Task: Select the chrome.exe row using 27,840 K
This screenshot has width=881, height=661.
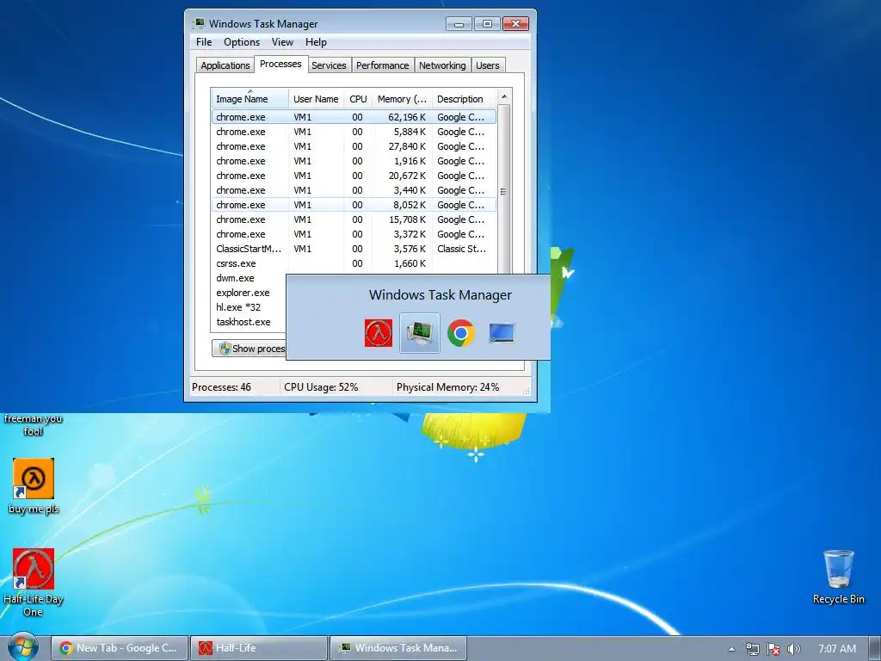Action: [354, 146]
